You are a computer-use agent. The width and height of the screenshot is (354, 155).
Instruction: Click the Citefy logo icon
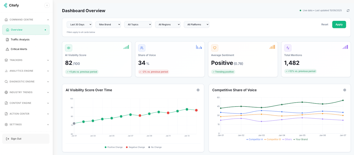[6, 5]
